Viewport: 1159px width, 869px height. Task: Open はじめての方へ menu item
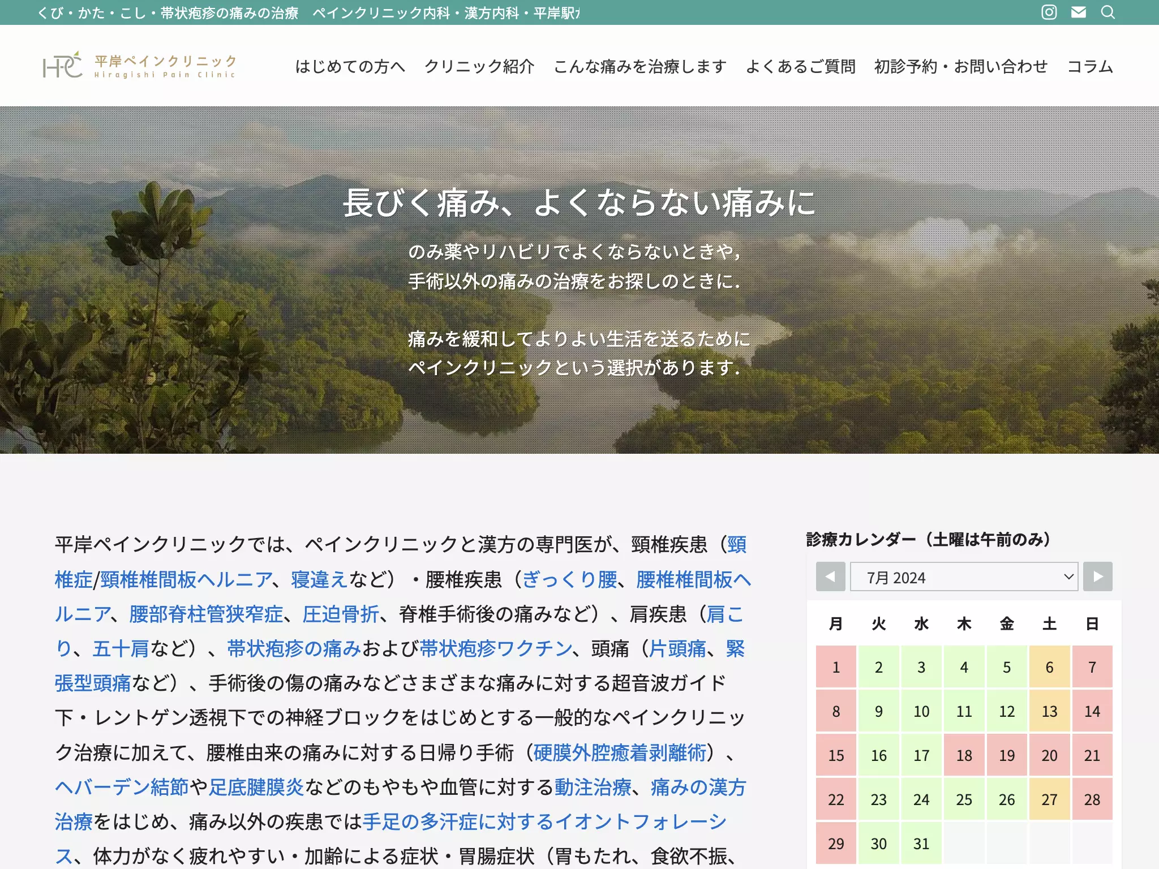(x=350, y=66)
